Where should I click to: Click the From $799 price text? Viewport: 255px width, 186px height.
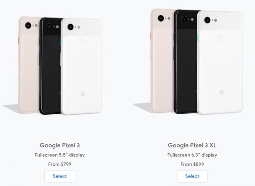click(59, 164)
